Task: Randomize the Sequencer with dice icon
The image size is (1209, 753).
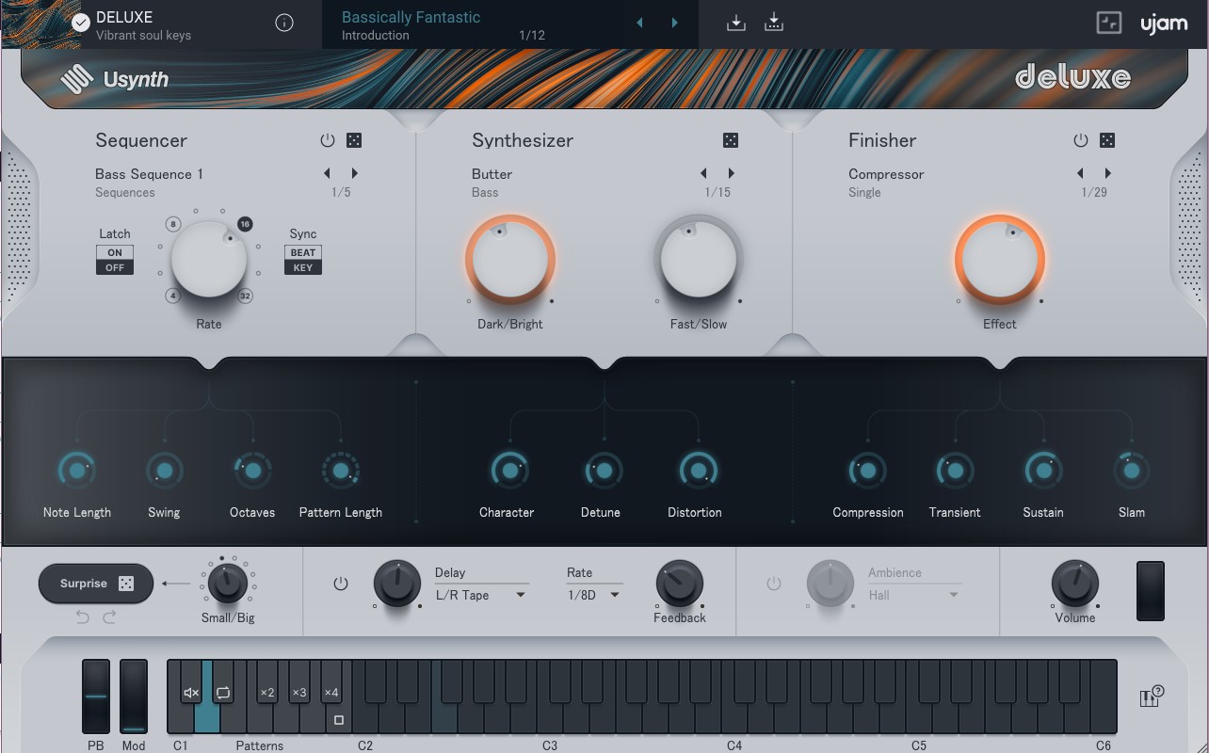Action: click(x=354, y=140)
